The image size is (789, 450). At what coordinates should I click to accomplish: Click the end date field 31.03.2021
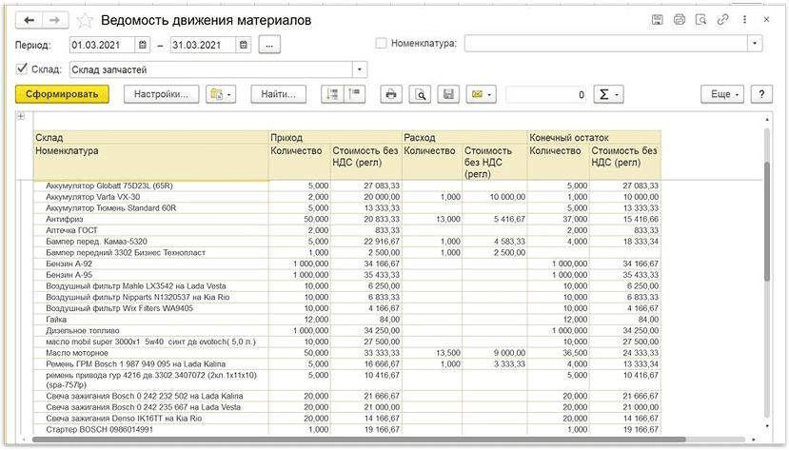coord(203,45)
